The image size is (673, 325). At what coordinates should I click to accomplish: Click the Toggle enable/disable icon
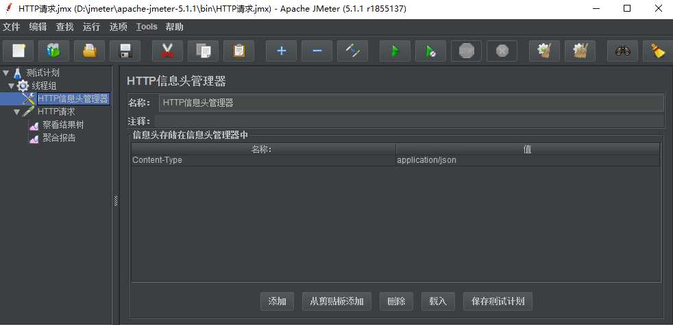(x=352, y=51)
